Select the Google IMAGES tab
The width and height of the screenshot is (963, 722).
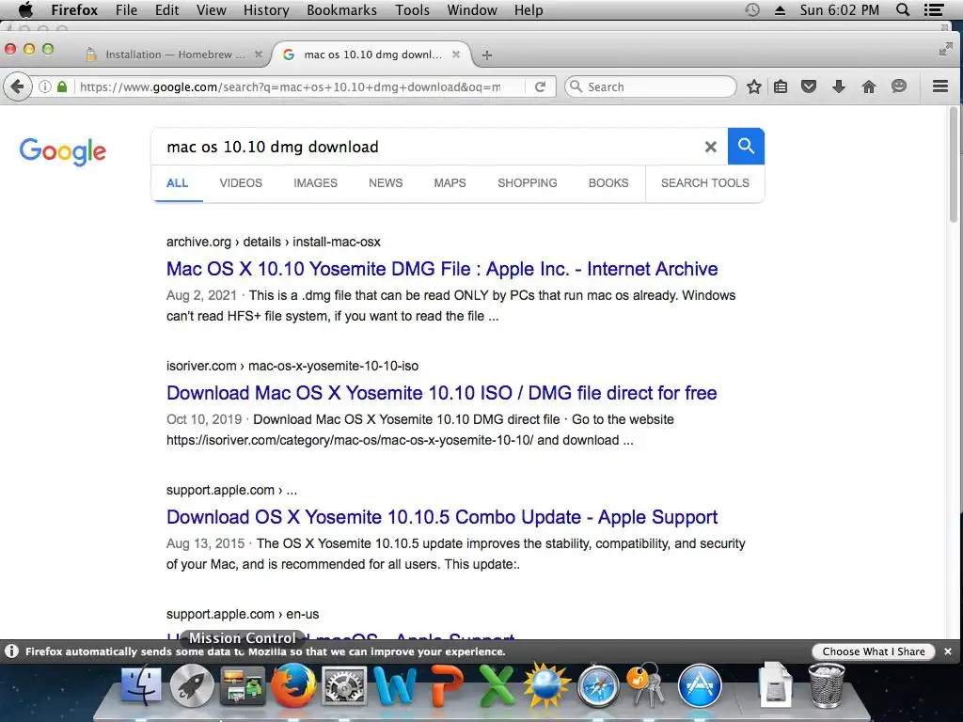[315, 183]
